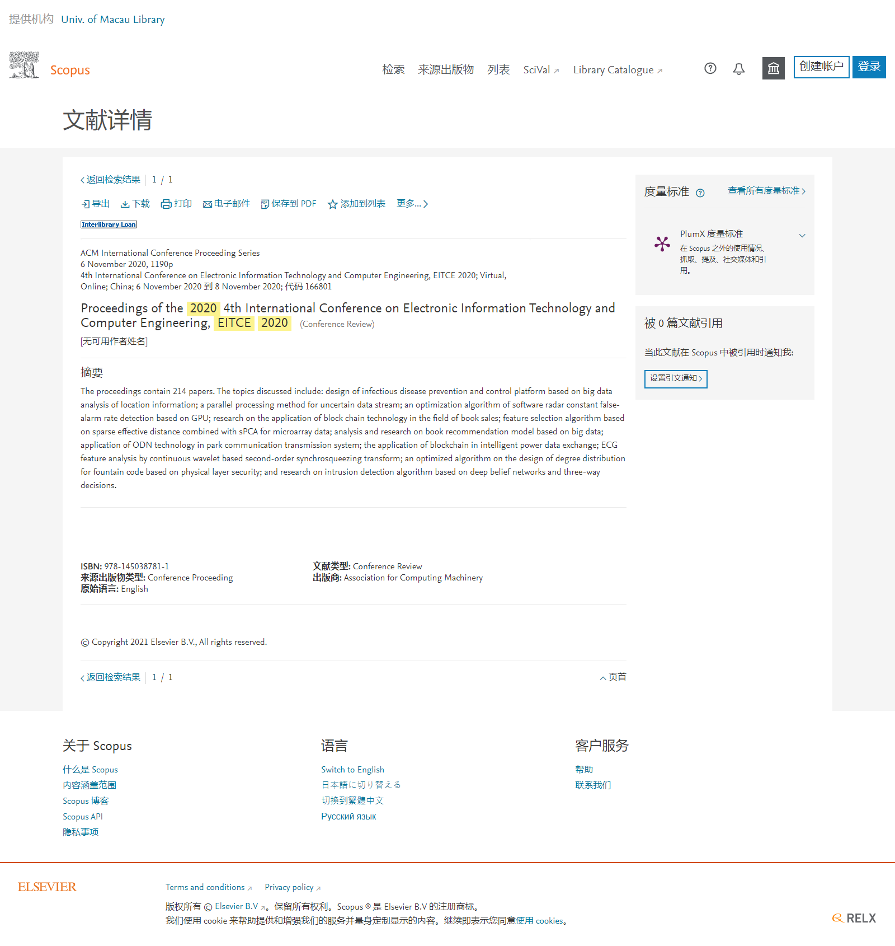This screenshot has height=946, width=895.
Task: Click the download icon beside 下载
Action: (x=125, y=204)
